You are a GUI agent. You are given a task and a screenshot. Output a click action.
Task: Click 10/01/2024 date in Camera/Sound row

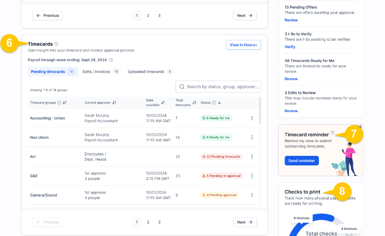156,192
